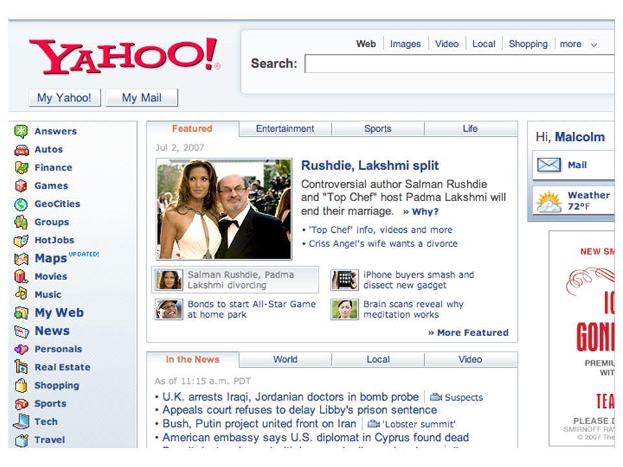Click the Autos car icon
Viewport: 623px width, 467px height.
click(x=21, y=150)
